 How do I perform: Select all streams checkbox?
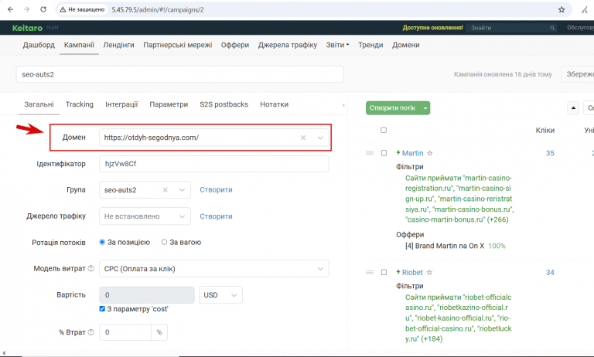[x=384, y=131]
